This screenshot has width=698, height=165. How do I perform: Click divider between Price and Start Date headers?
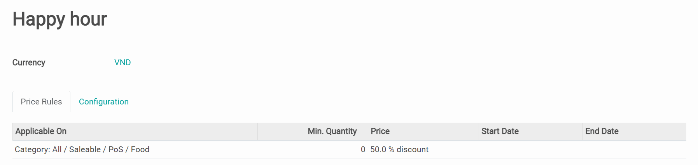[x=479, y=131]
